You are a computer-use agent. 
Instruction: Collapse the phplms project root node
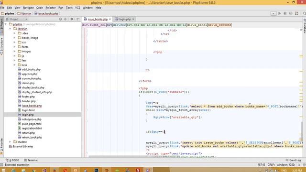pyautogui.click(x=6, y=24)
